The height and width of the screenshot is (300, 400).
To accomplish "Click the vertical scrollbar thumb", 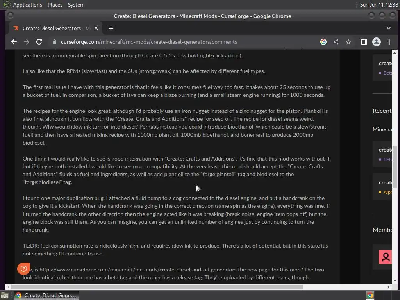I will (x=395, y=166).
